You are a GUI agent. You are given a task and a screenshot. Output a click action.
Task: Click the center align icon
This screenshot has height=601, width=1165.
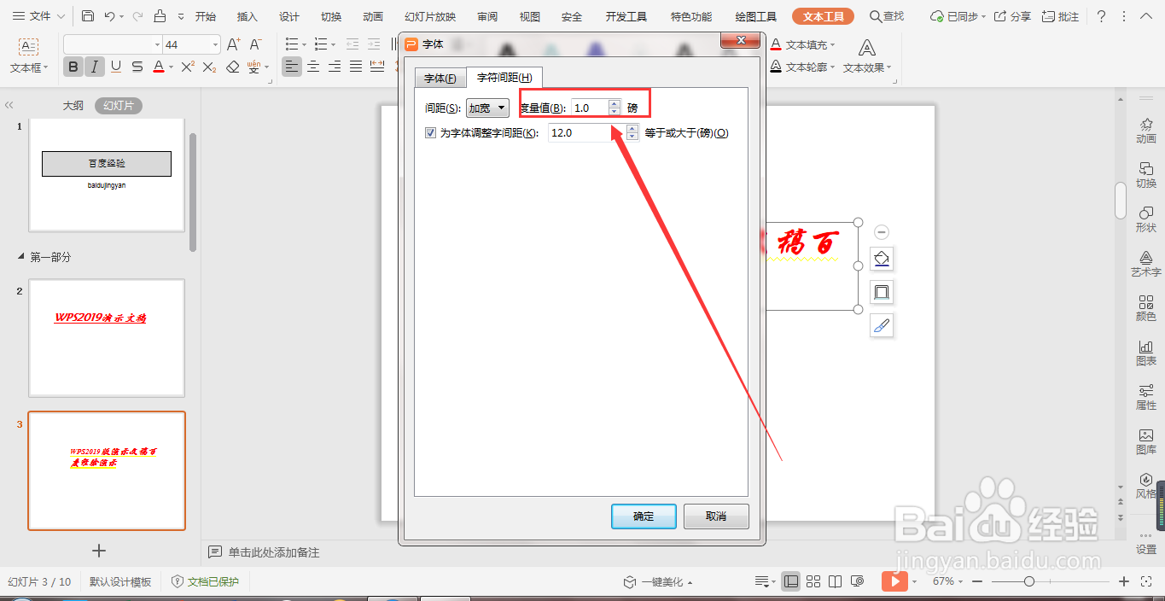[314, 67]
